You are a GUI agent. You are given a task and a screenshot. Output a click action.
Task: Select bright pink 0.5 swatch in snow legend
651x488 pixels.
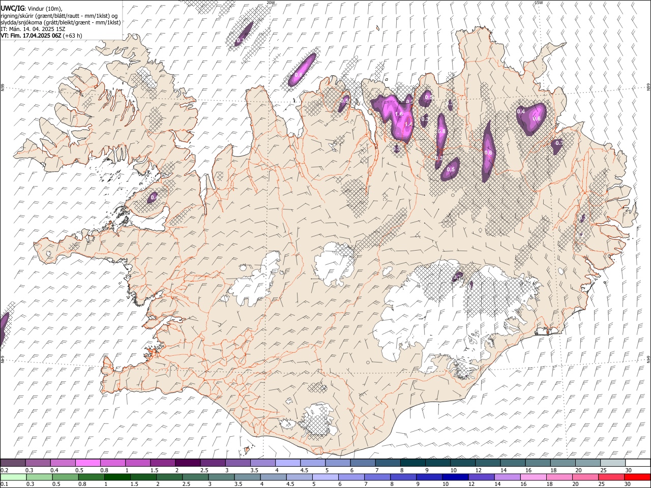(87, 463)
